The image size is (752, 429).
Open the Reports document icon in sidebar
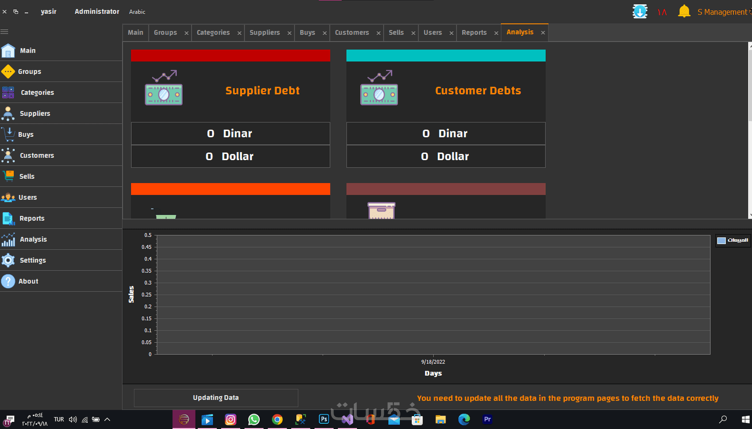(8, 218)
